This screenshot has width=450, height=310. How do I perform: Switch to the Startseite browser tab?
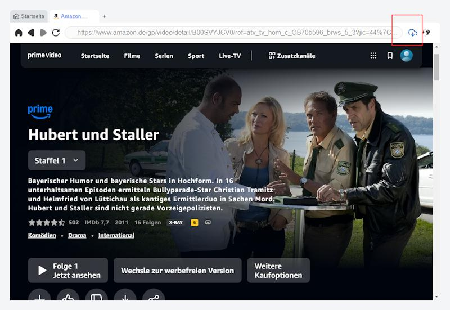click(x=29, y=16)
